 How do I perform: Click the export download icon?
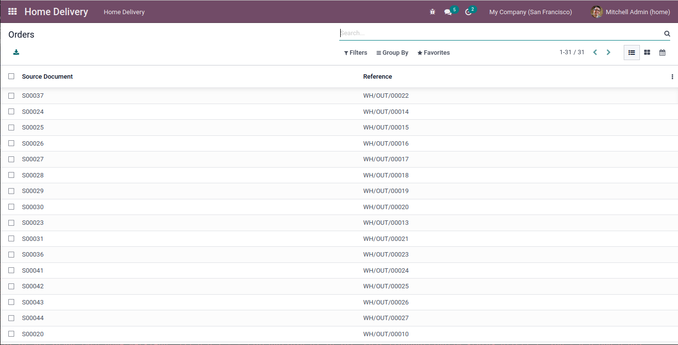(16, 52)
